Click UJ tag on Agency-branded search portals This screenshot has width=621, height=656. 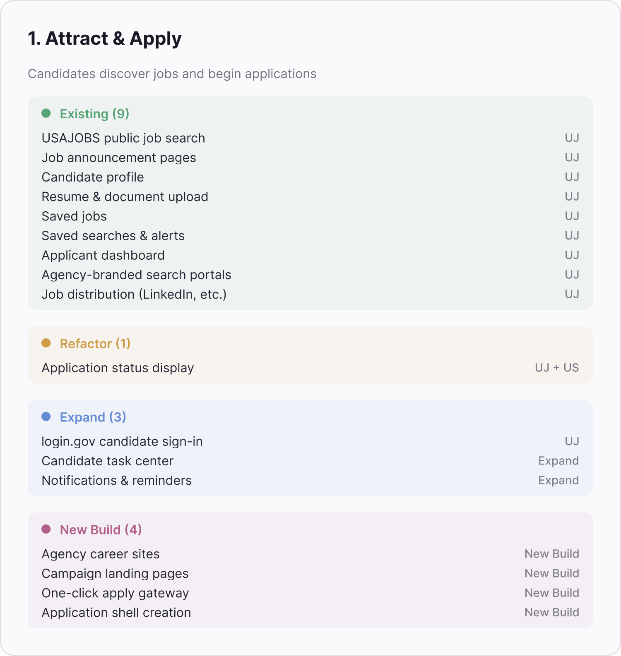572,275
